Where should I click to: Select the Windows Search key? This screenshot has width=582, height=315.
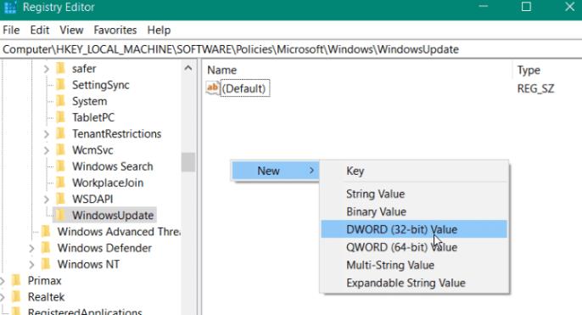pos(113,166)
